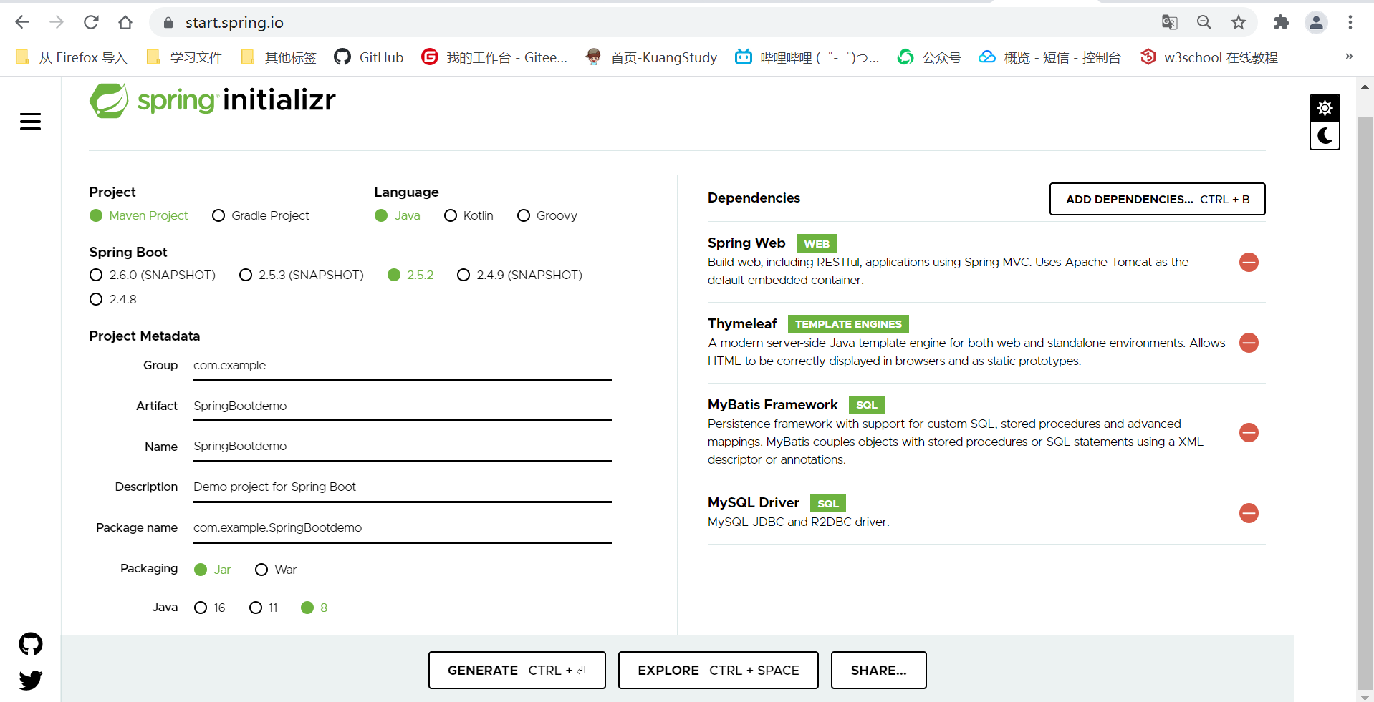Remove the Spring Web dependency
This screenshot has height=702, width=1374.
click(x=1249, y=262)
